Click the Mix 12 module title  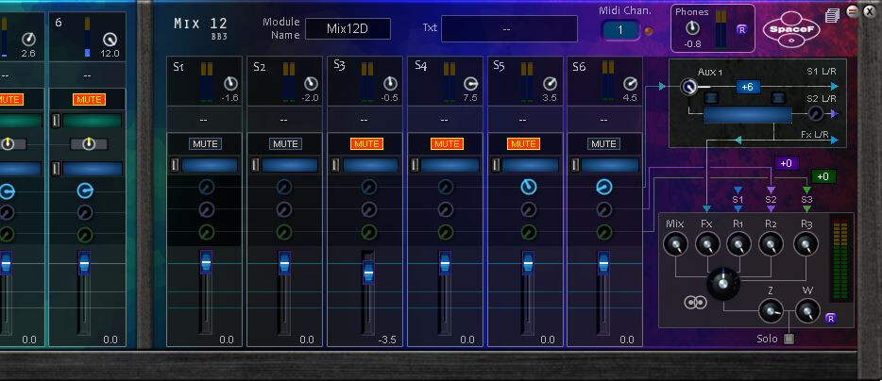(x=200, y=24)
